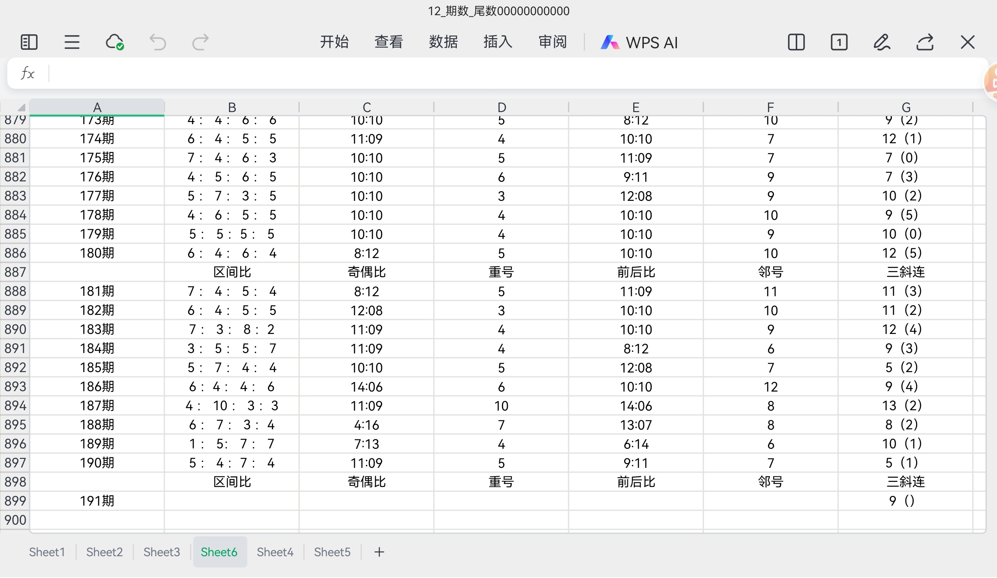Click cell containing 187期
Viewport: 997px width, 578px height.
click(97, 406)
